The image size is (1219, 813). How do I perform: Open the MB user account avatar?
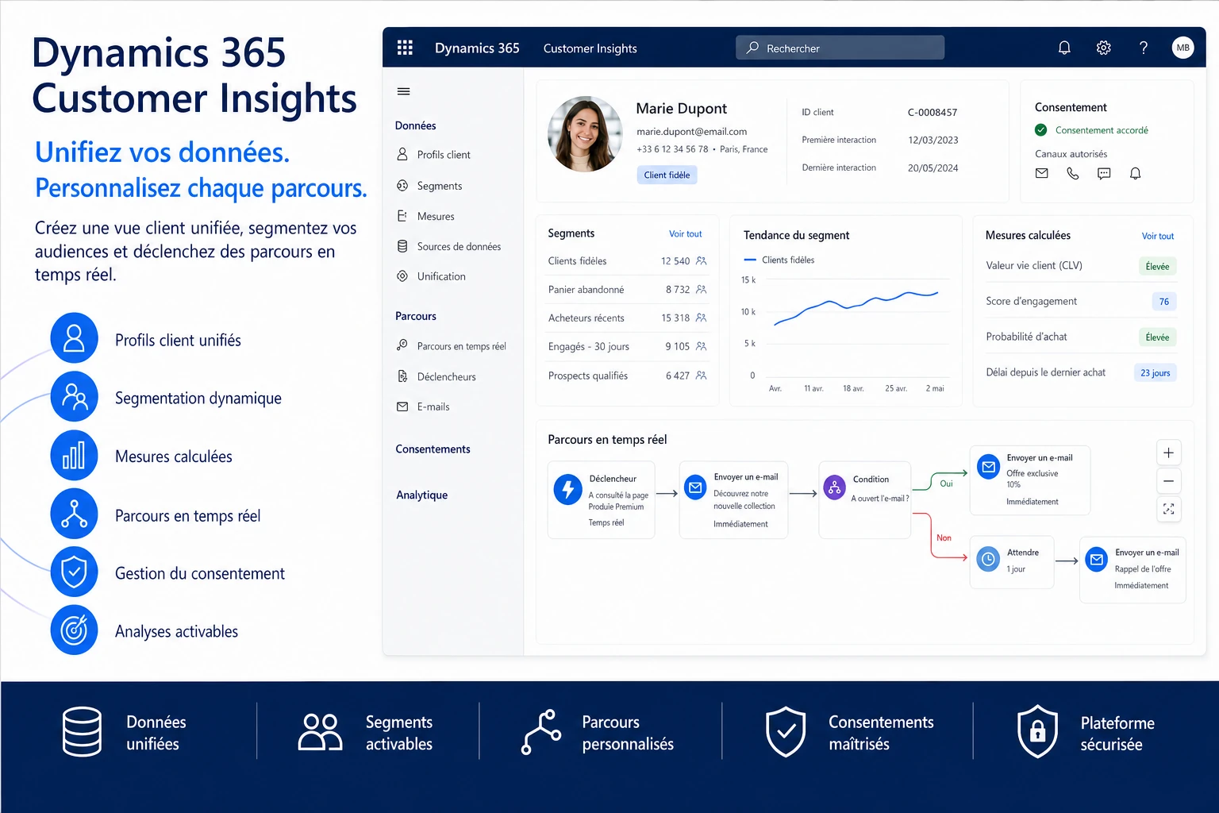pos(1182,48)
